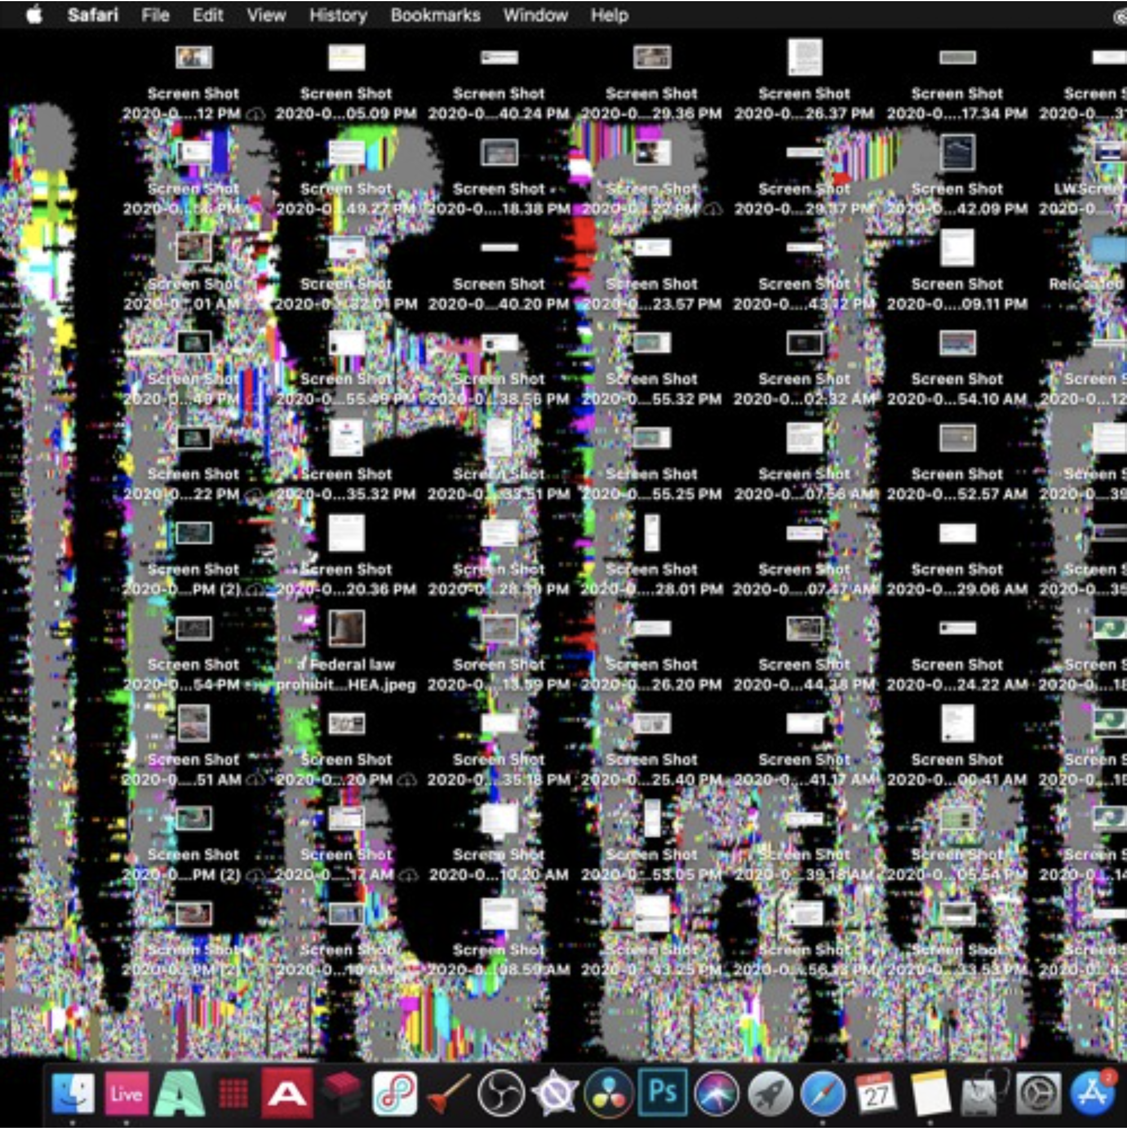Open the Apple menu

click(34, 15)
